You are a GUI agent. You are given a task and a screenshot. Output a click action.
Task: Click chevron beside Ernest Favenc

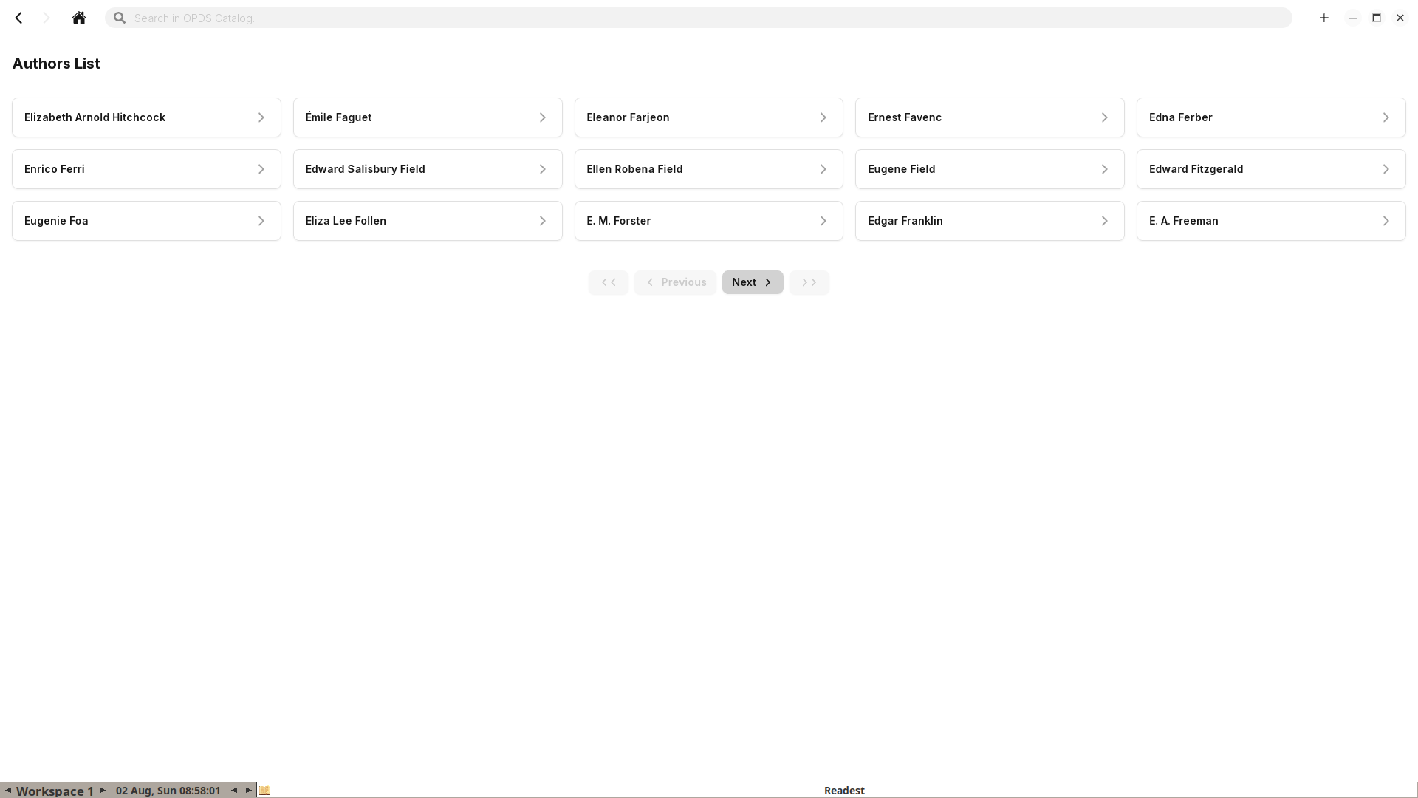[x=1104, y=117]
